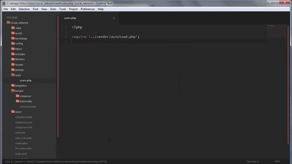Open the File menu
Image resolution: width=292 pixels, height=164 pixels.
(x=6, y=9)
